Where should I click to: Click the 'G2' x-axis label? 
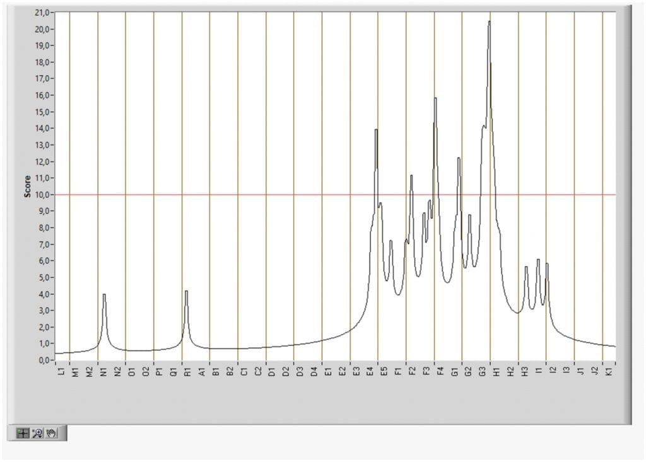pyautogui.click(x=469, y=371)
